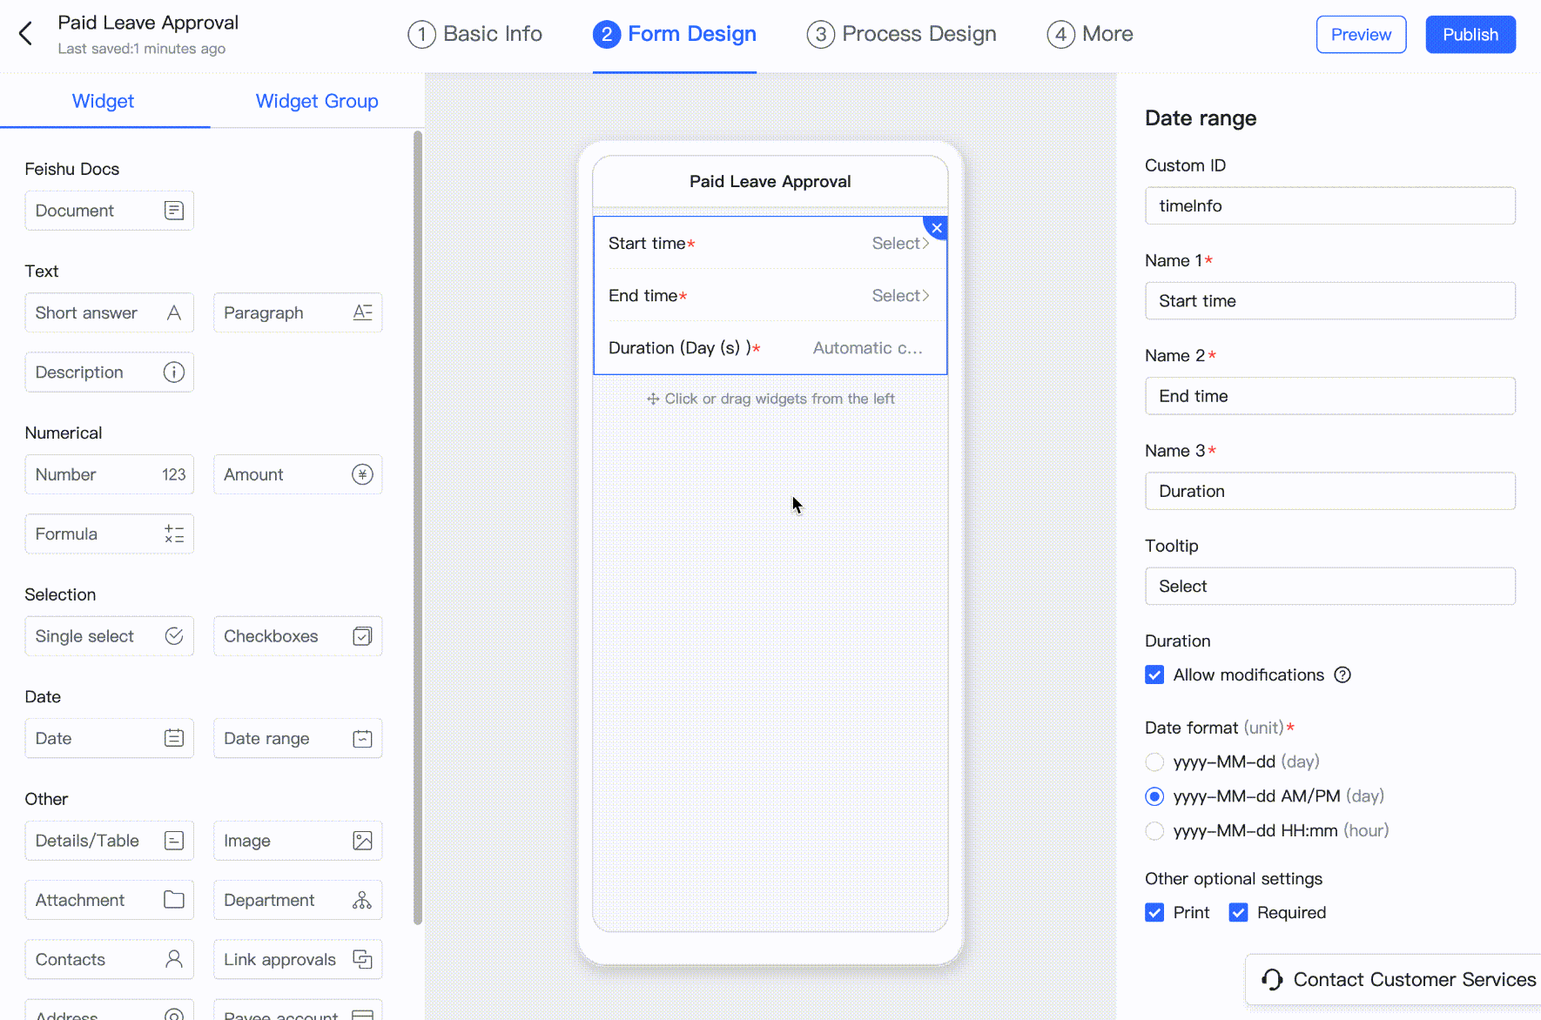Add the Amount widget
Image resolution: width=1541 pixels, height=1020 pixels.
(x=297, y=475)
